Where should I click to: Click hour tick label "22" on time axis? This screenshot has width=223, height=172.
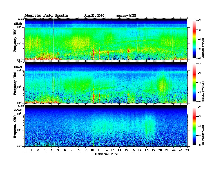point(174,150)
